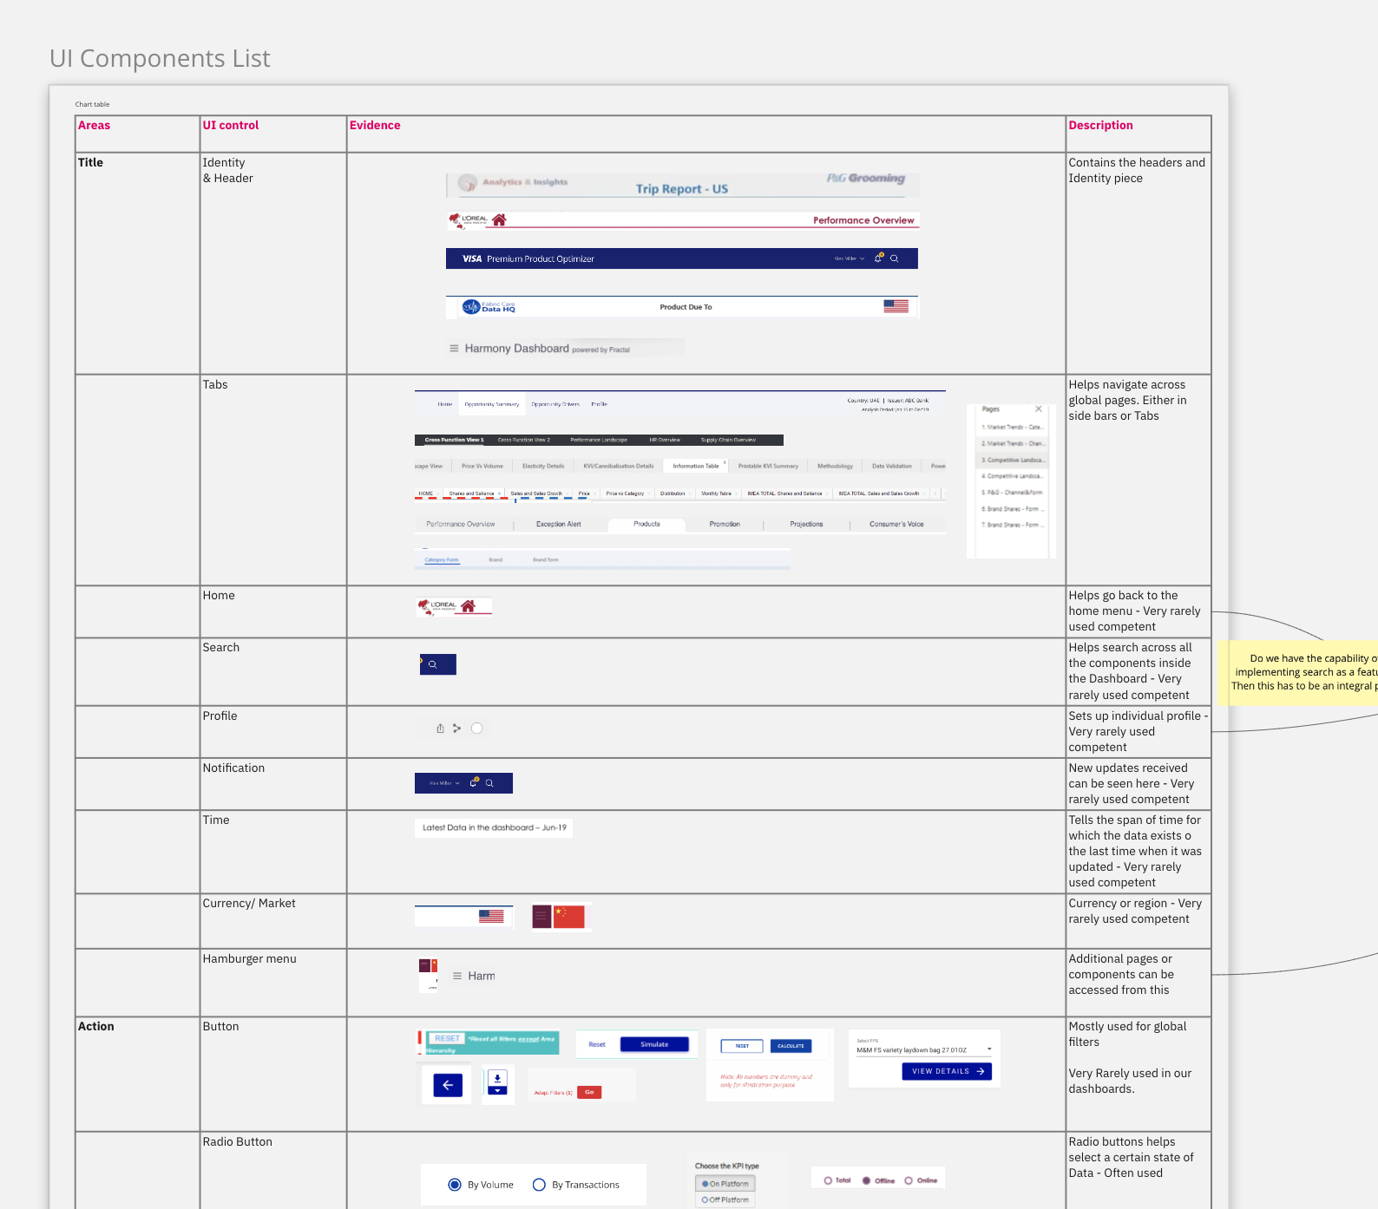Click 'UI Components List' frame title
The height and width of the screenshot is (1209, 1378).
(x=160, y=58)
